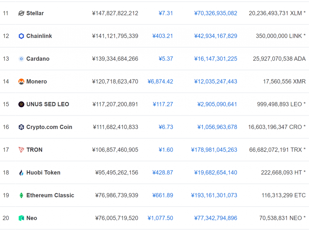Image resolution: width=309 pixels, height=231 pixels.
Task: Click Stellar volume ¥70,326,935,082
Action: click(x=215, y=13)
